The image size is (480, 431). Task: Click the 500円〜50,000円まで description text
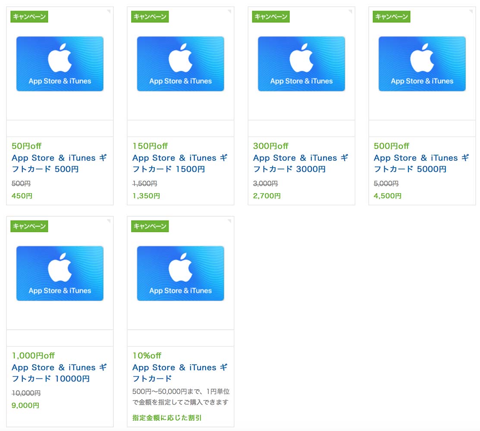coord(181,397)
